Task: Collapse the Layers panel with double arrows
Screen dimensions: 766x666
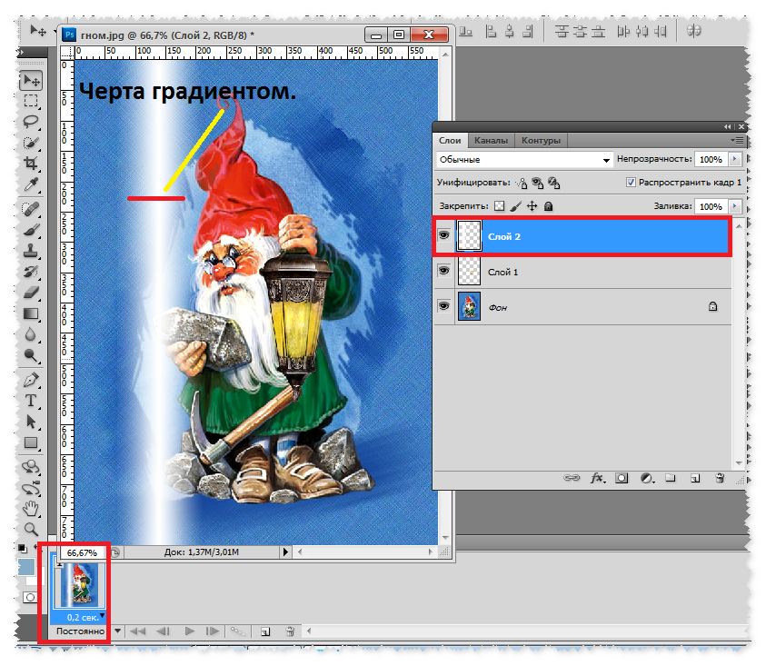Action: point(728,127)
